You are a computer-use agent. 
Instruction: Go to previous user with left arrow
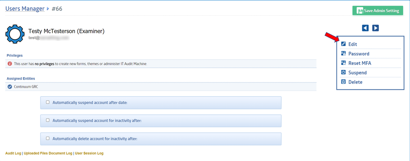click(x=365, y=28)
